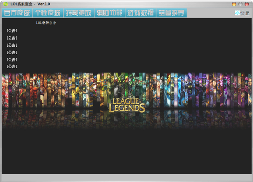Screen dimensions: 253x182
Task: Select the third tab, between 个性皮肤 and 辅助功能
Action: click(x=79, y=13)
